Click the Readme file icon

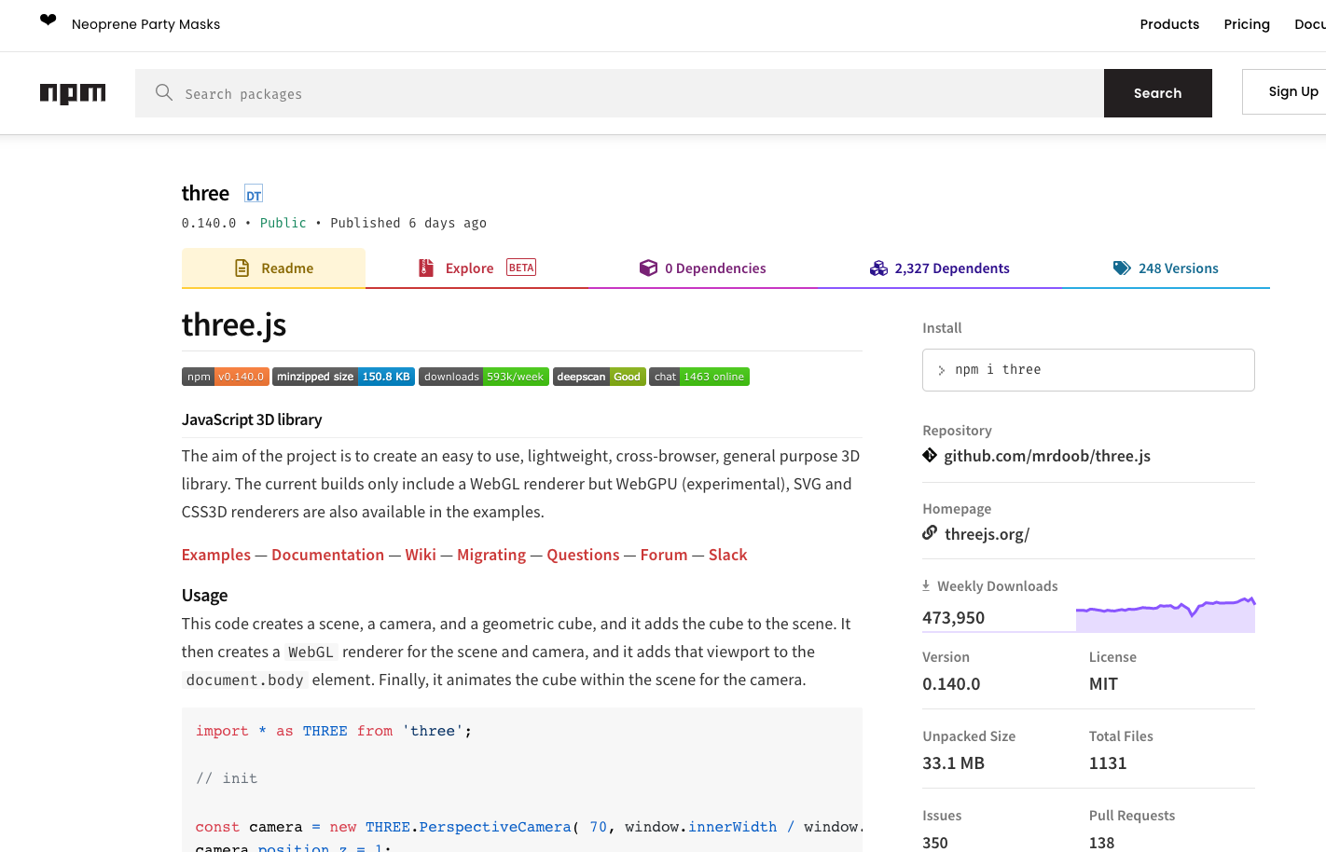click(242, 268)
